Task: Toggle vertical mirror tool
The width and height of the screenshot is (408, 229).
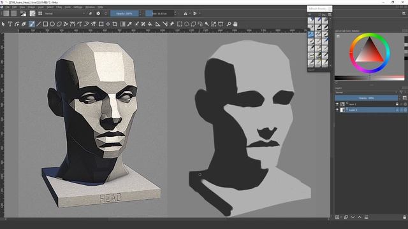Action: [x=195, y=13]
